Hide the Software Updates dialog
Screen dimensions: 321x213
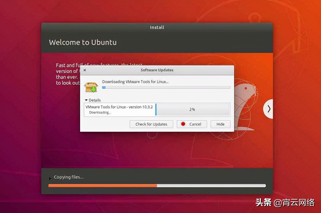tap(220, 124)
